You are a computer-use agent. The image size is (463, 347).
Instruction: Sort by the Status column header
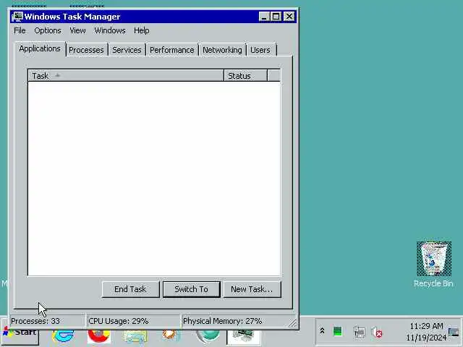pos(246,75)
